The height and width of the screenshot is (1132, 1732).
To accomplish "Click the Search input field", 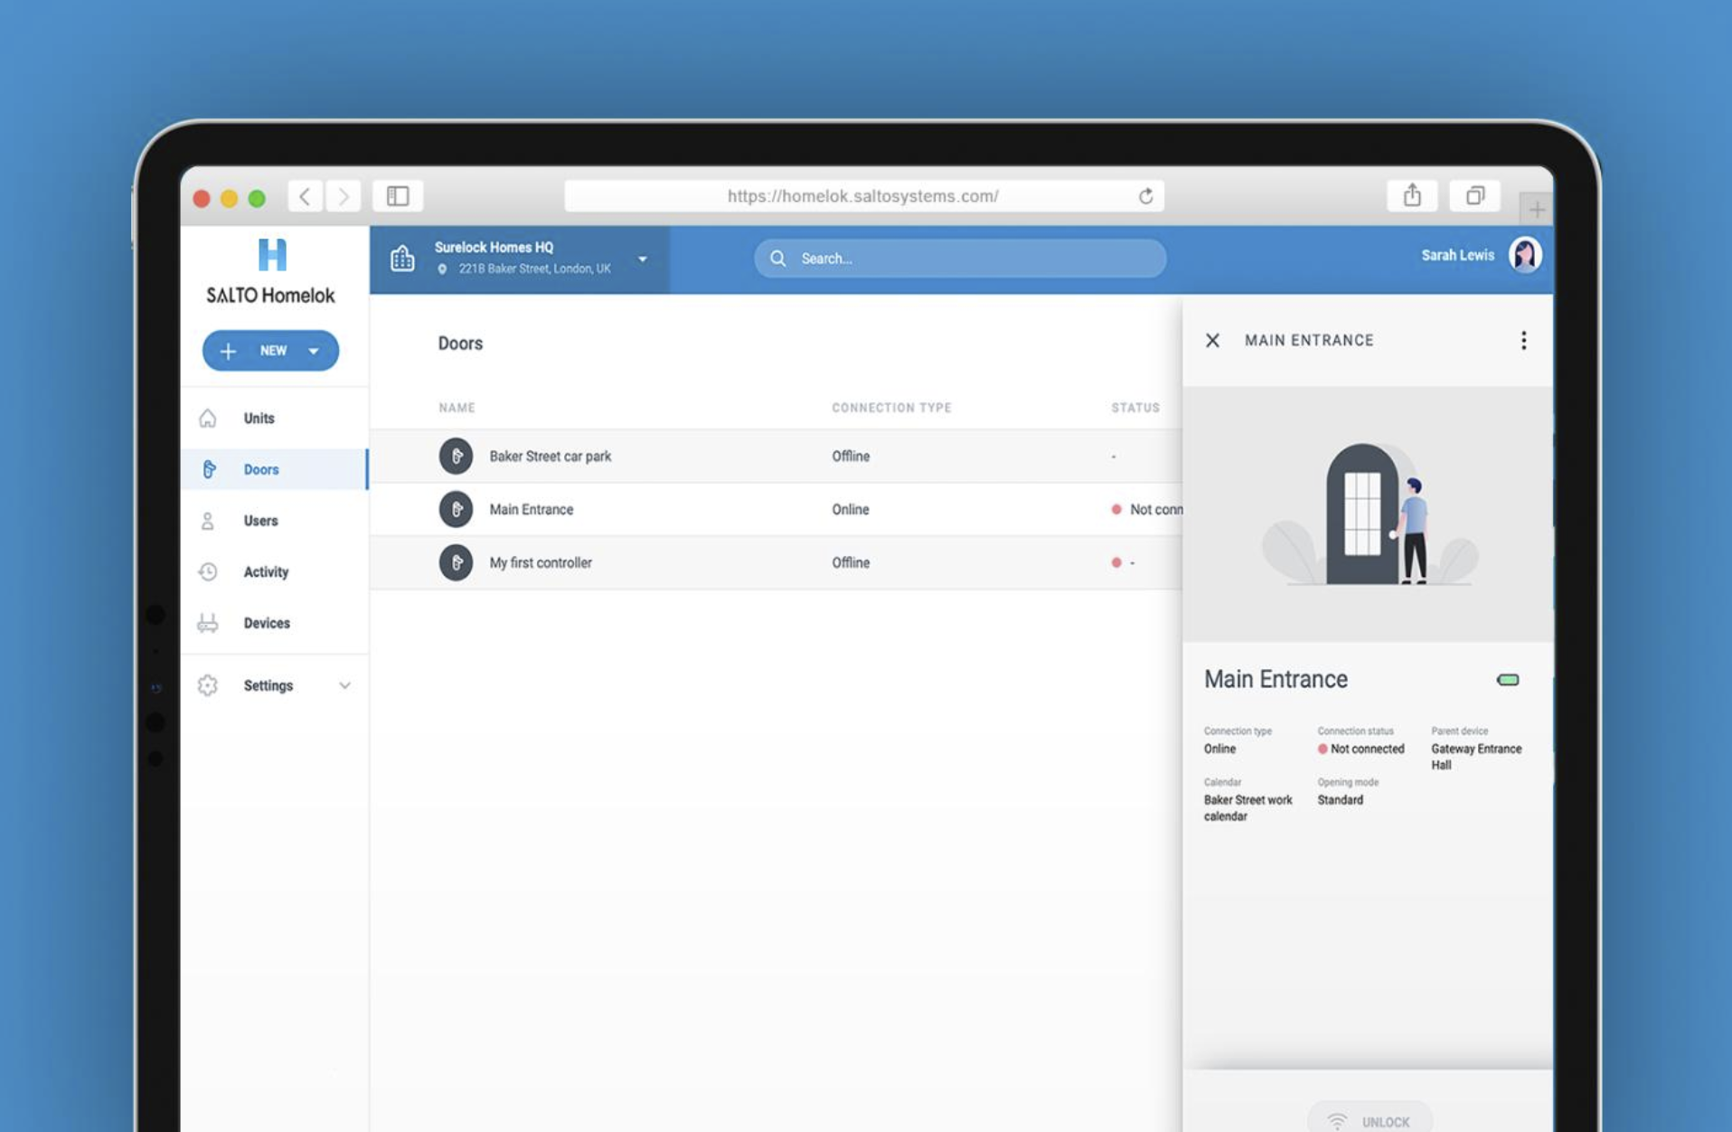I will (960, 259).
